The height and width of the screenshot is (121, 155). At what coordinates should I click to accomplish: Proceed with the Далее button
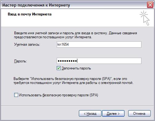pyautogui.click(x=113, y=114)
